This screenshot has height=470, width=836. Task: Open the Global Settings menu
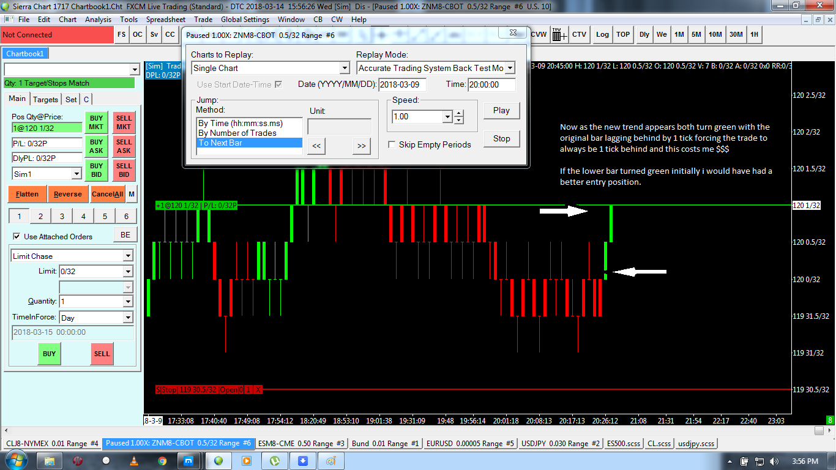(x=245, y=20)
